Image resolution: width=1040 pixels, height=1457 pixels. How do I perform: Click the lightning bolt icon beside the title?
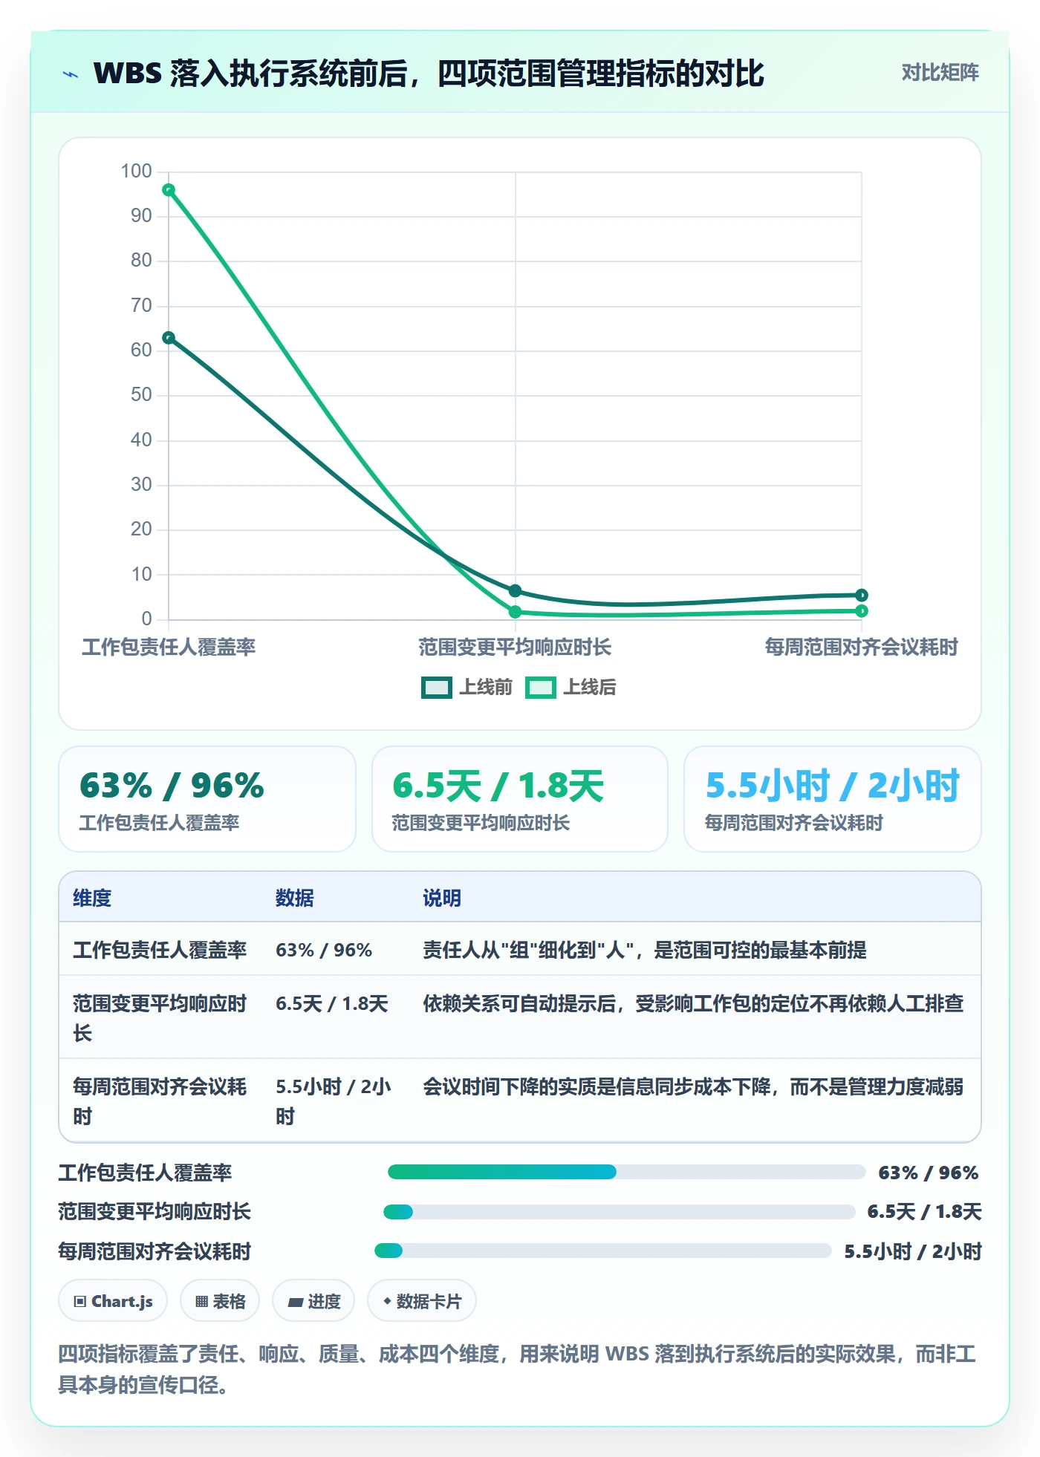coord(71,74)
